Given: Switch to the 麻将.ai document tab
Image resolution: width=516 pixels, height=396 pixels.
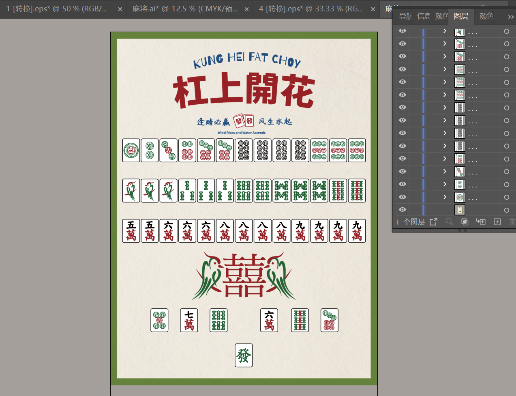Looking at the screenshot, I should [x=184, y=9].
